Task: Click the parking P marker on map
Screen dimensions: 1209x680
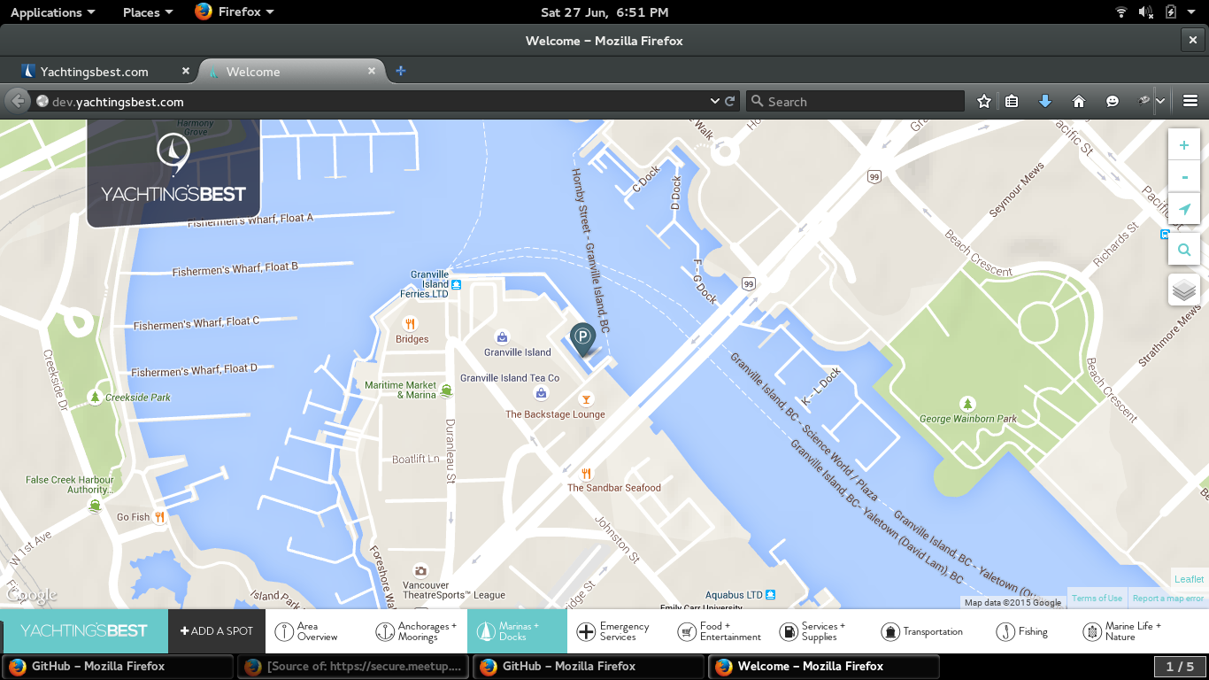Action: 582,337
